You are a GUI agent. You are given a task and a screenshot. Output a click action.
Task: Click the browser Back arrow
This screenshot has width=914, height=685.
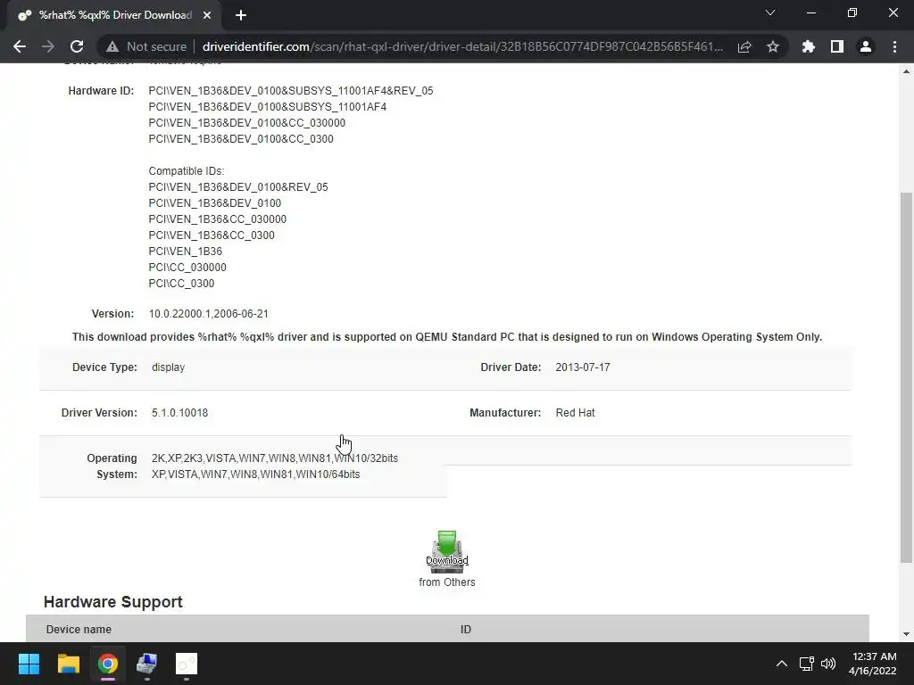click(x=20, y=46)
